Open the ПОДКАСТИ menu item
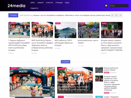131x98 pixels. coord(34,8)
